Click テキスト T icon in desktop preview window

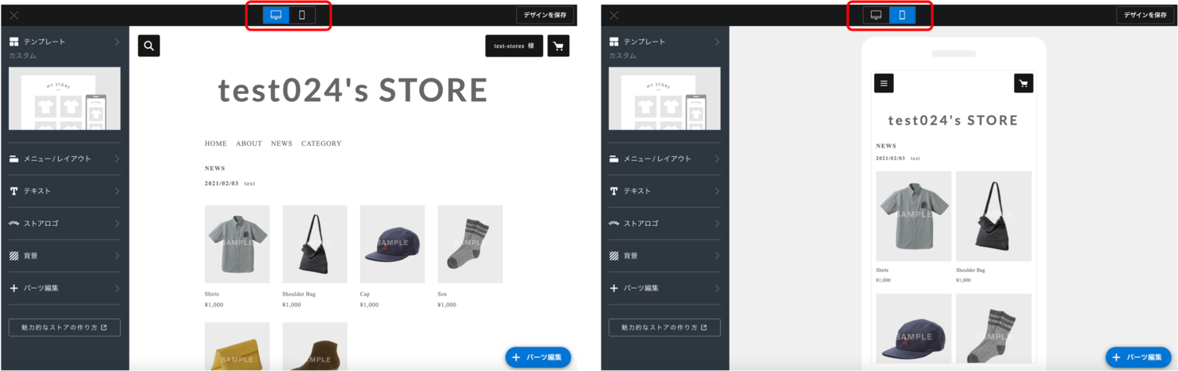coord(14,191)
